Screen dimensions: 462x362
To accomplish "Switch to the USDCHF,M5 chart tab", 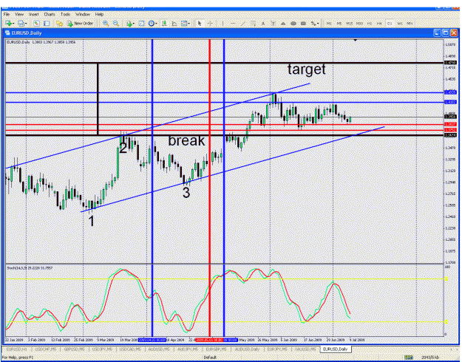I will point(46,349).
